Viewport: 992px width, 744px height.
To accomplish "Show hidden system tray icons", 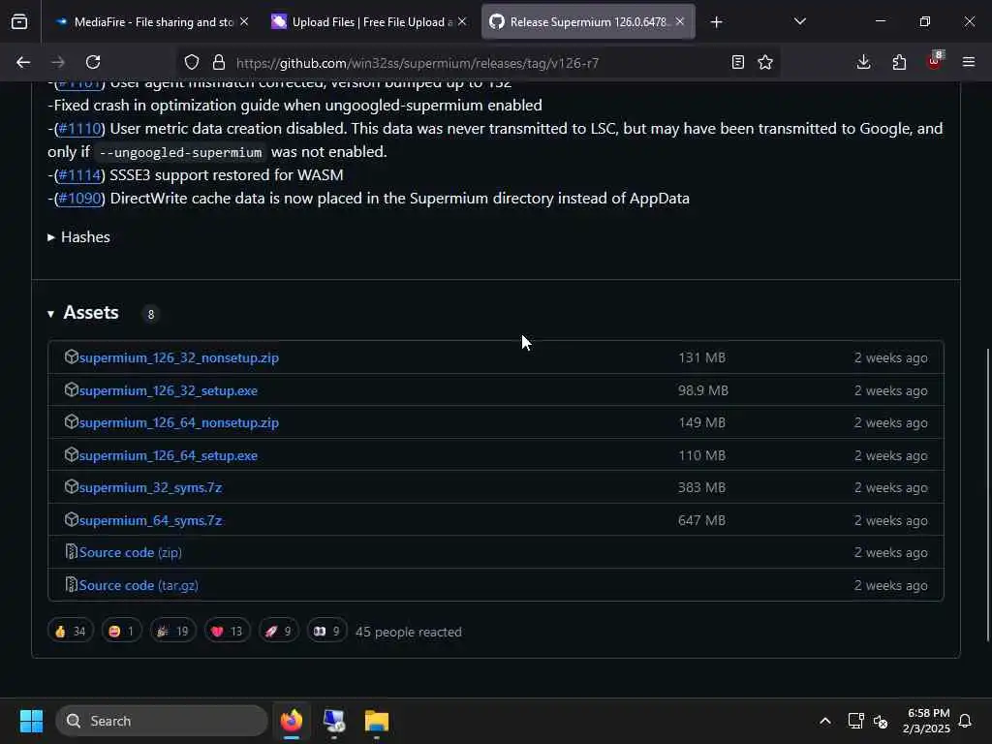I will [x=825, y=721].
